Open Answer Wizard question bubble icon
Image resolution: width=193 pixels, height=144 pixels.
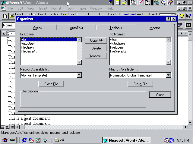pyautogui.click(x=164, y=2)
